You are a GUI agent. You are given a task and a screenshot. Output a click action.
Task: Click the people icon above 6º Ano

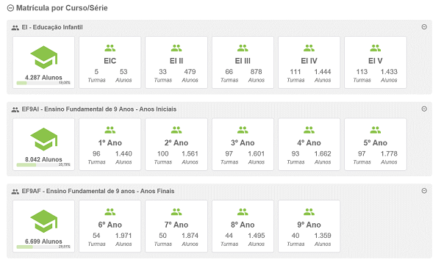(110, 212)
